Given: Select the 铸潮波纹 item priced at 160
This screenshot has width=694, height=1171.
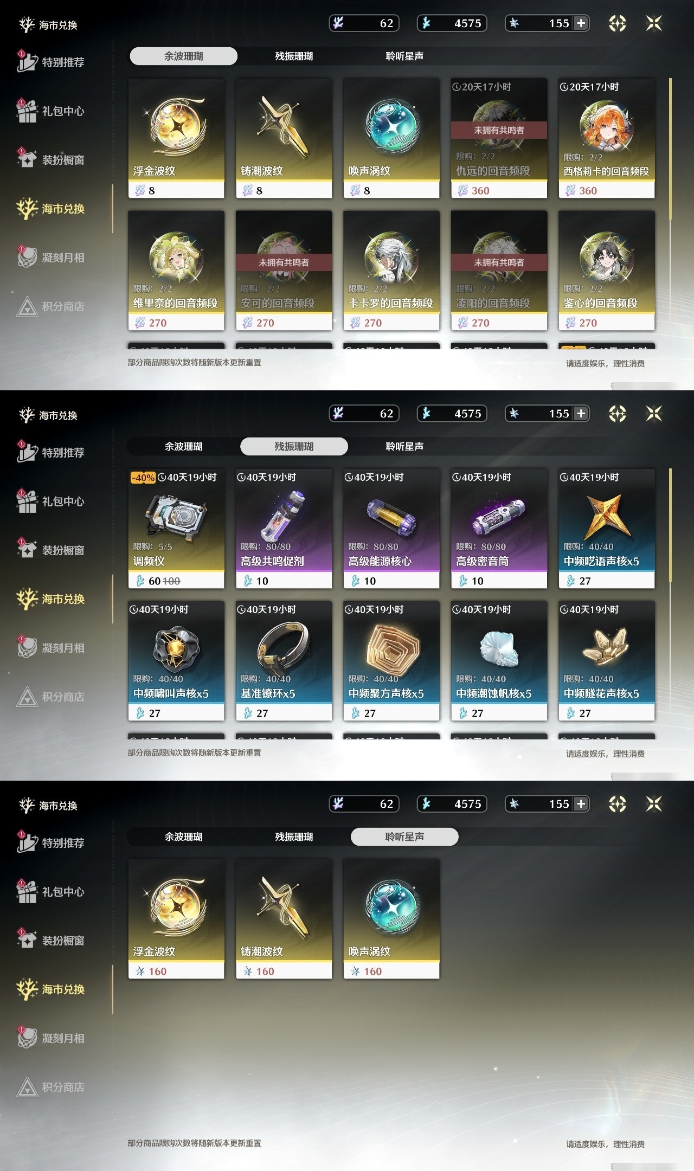Looking at the screenshot, I should [x=284, y=919].
